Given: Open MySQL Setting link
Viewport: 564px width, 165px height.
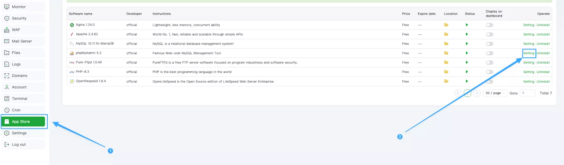Looking at the screenshot, I should 528,44.
